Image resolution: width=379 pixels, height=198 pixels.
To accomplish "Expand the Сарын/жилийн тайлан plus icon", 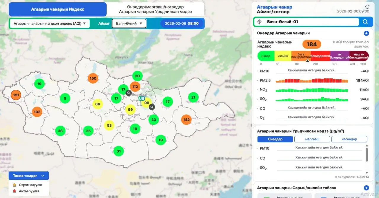I will click(366, 188).
